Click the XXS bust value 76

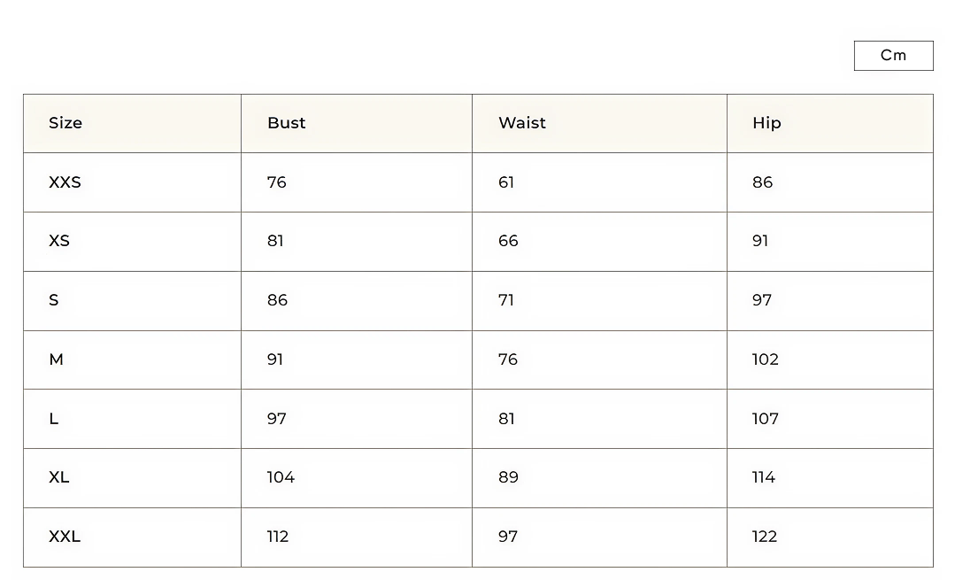coord(277,182)
